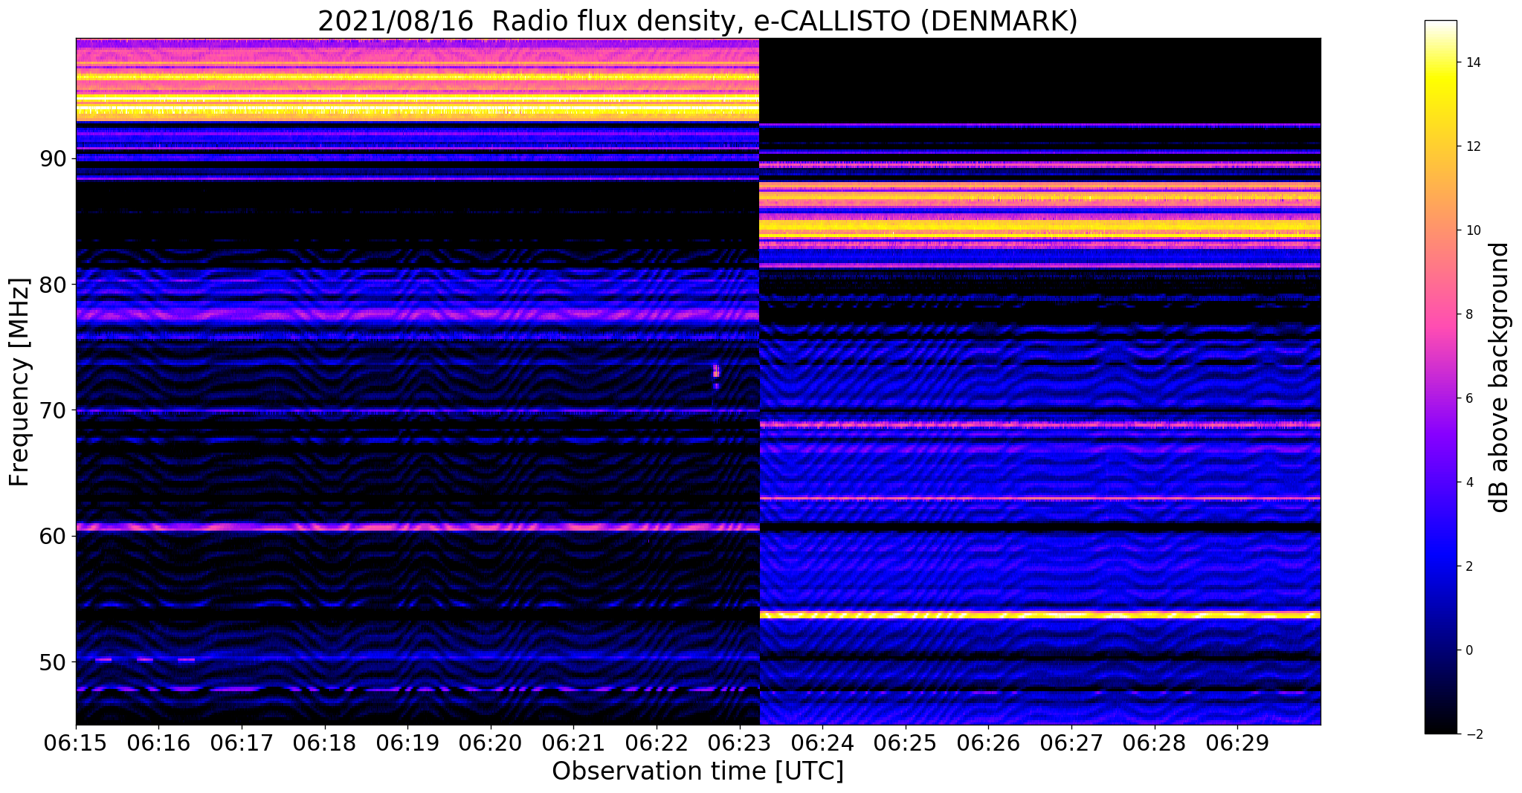
Task: Click the colorbar tick label 8
Action: [1468, 314]
